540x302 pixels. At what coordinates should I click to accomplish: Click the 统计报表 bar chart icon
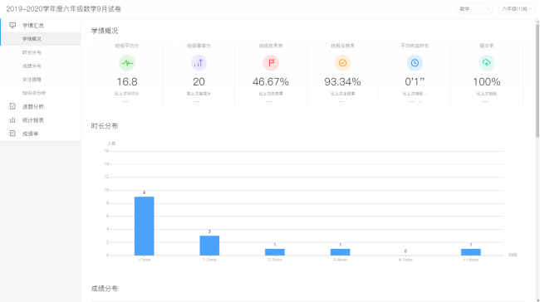tap(12, 120)
